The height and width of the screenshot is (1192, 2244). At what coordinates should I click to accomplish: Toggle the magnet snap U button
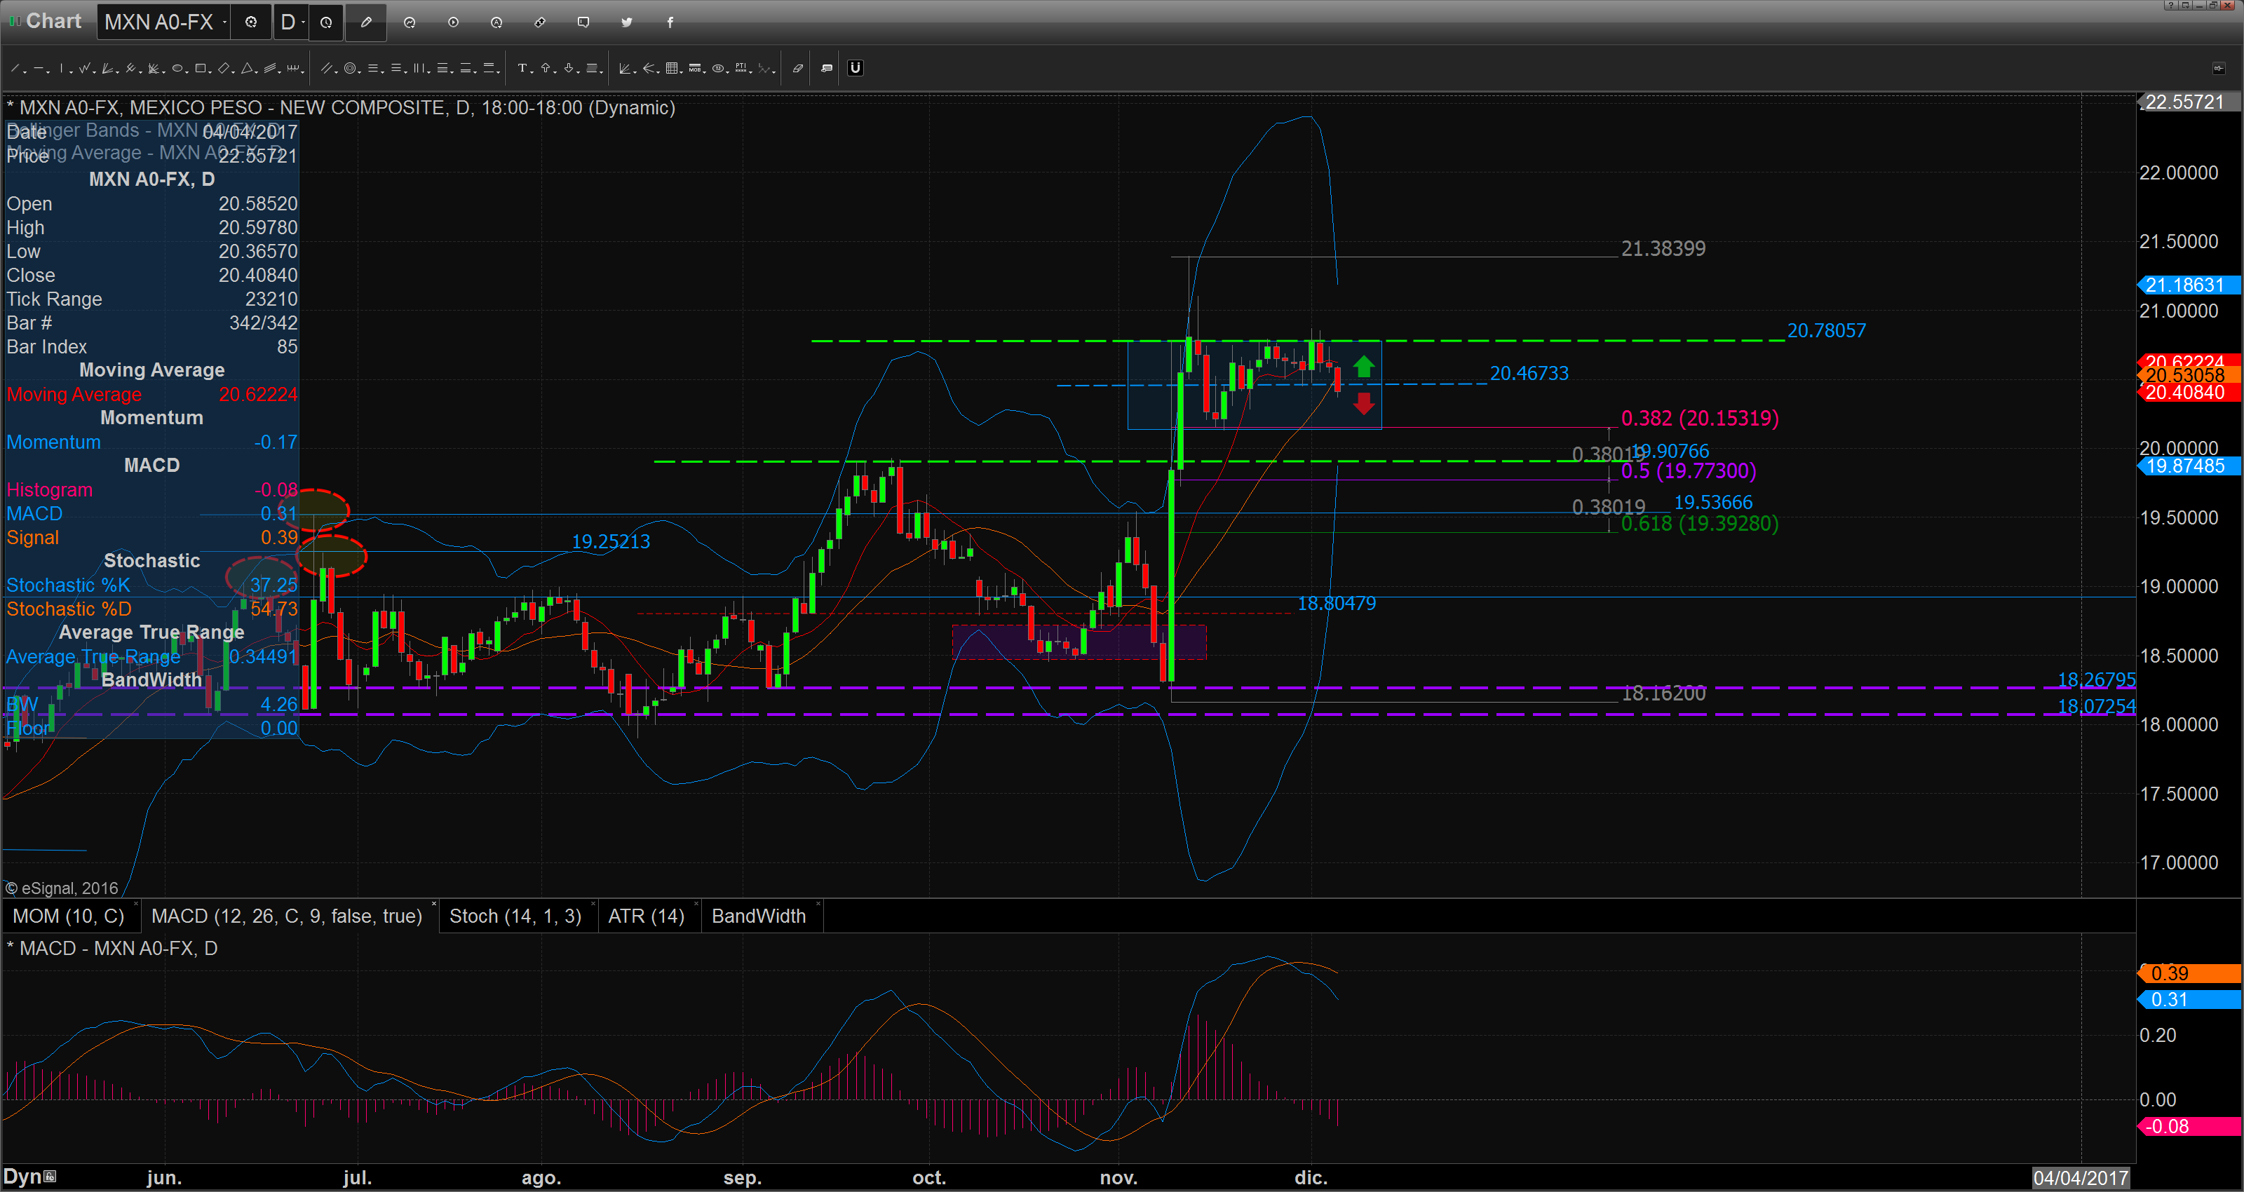(x=856, y=68)
